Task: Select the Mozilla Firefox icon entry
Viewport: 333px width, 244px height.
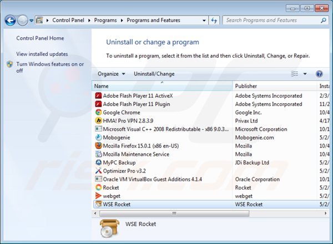Action: click(x=98, y=146)
